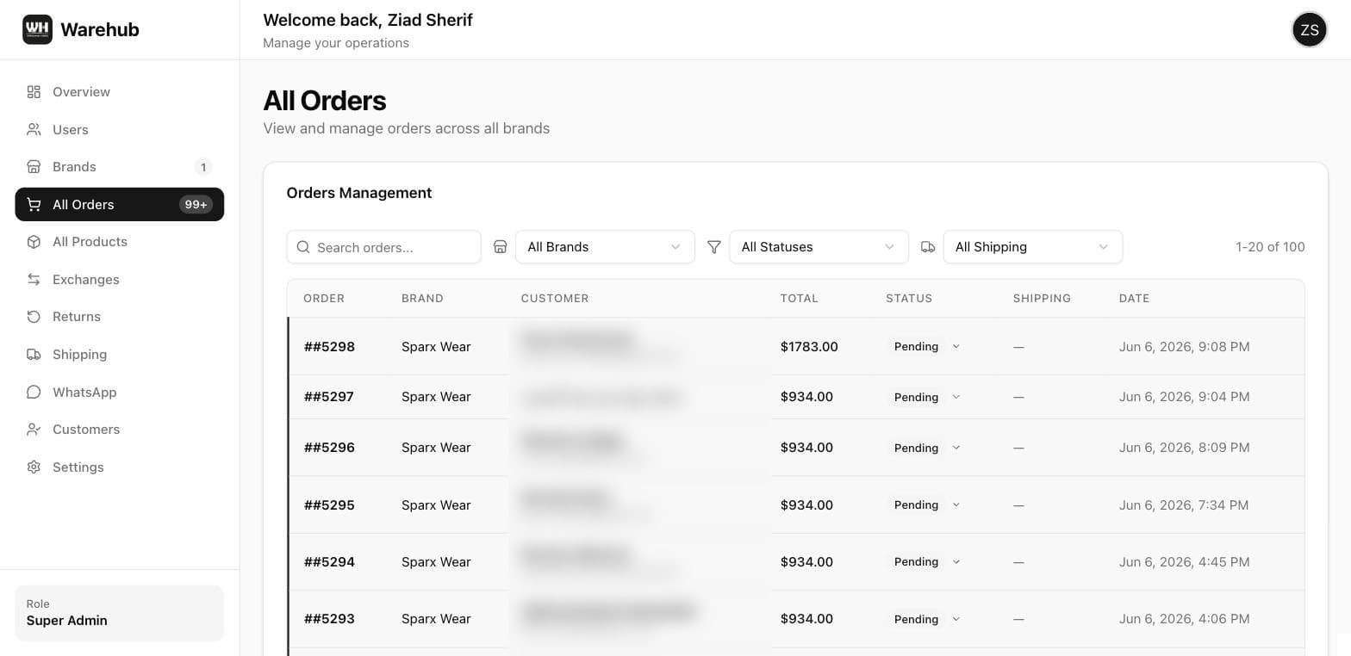This screenshot has height=656, width=1351.
Task: Click the Exchanges arrows icon
Action: (x=34, y=279)
